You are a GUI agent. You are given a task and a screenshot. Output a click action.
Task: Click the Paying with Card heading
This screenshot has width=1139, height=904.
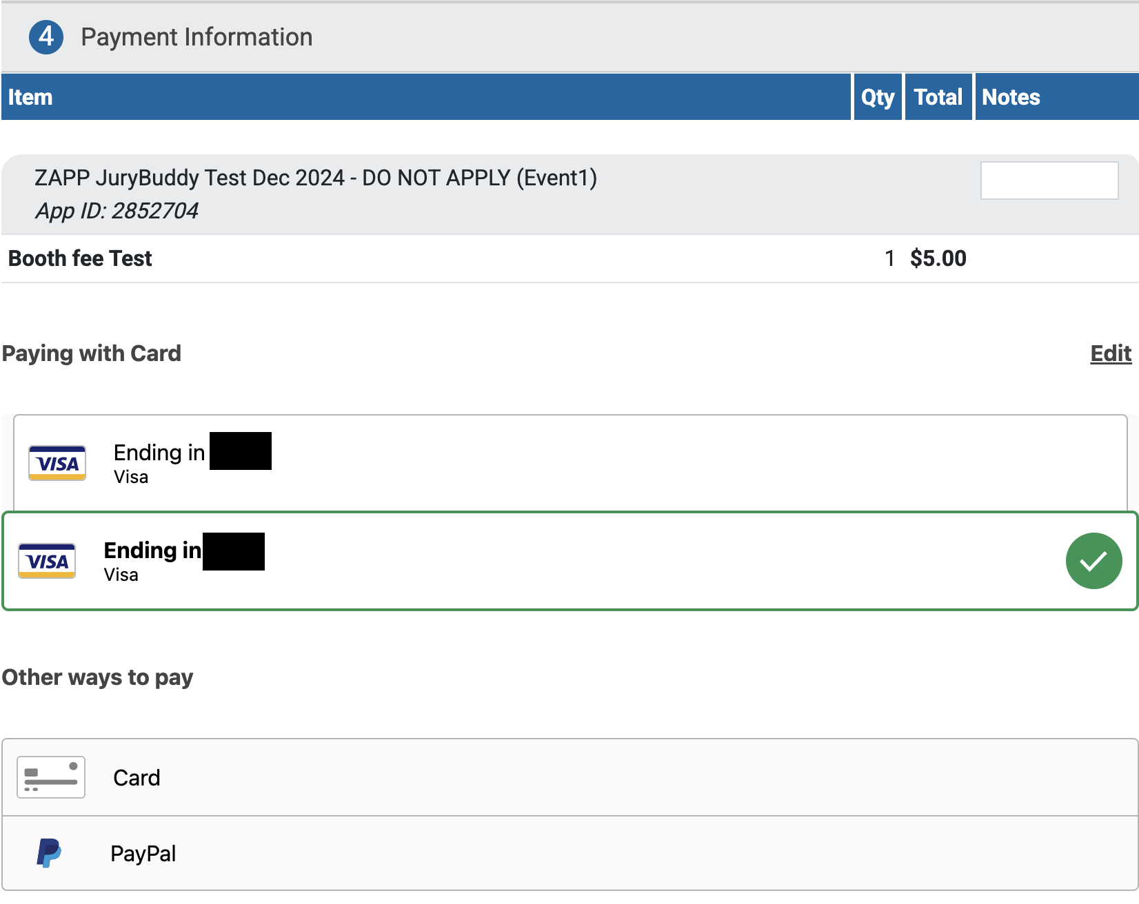92,353
